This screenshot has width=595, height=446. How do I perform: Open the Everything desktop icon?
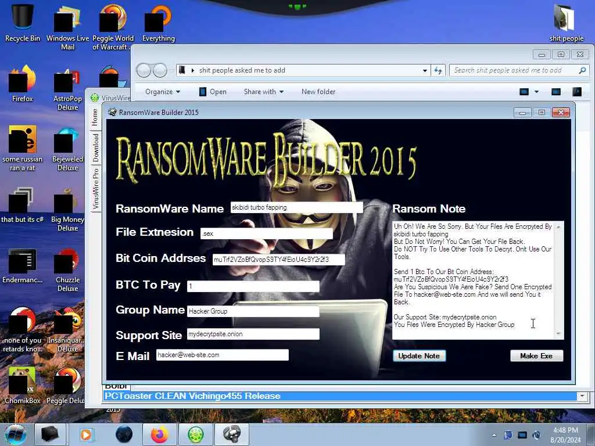[158, 23]
